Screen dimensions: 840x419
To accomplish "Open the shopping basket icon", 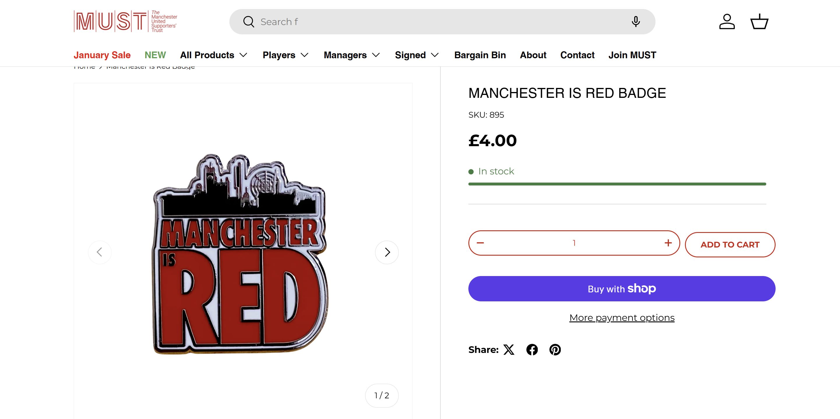I will click(x=759, y=22).
